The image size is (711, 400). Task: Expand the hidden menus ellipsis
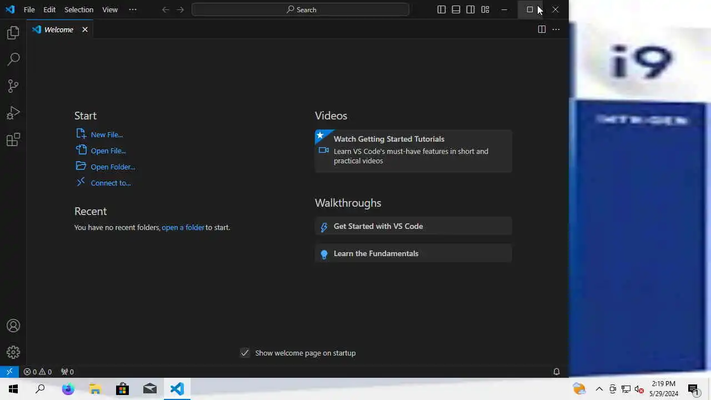[132, 9]
